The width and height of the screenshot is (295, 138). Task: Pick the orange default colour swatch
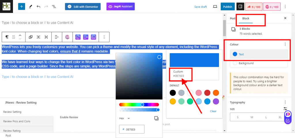(x=216, y=93)
